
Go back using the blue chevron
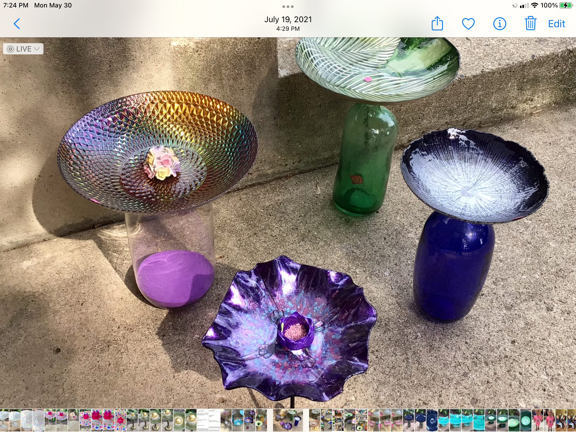17,24
